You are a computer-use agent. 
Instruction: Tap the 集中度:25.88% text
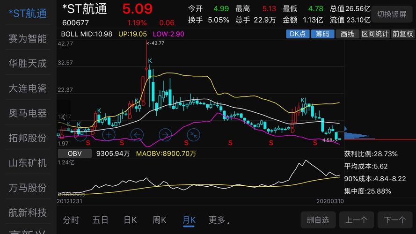[367, 191]
